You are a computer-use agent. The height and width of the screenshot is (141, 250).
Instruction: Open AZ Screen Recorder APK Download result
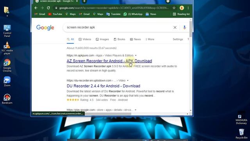(x=109, y=61)
